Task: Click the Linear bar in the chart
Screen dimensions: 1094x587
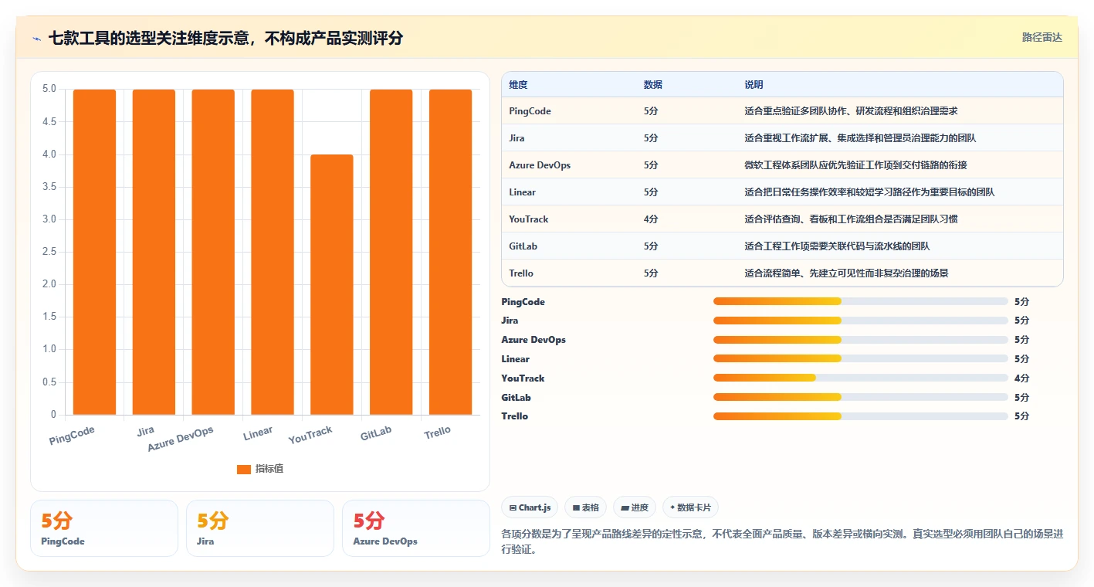Action: tap(273, 252)
